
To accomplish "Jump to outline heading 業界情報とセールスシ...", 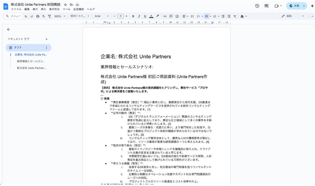I will click(x=31, y=61).
